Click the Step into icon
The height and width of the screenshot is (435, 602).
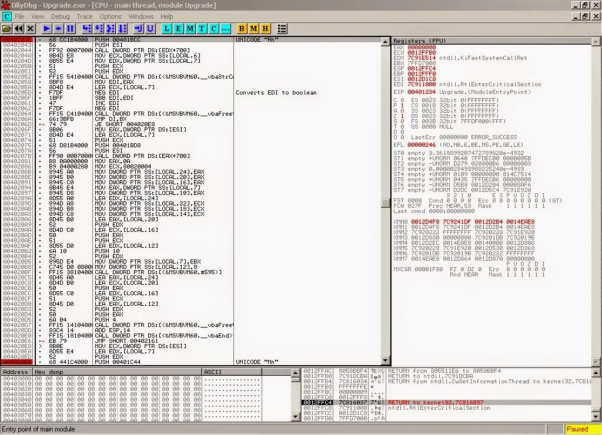tap(87, 29)
